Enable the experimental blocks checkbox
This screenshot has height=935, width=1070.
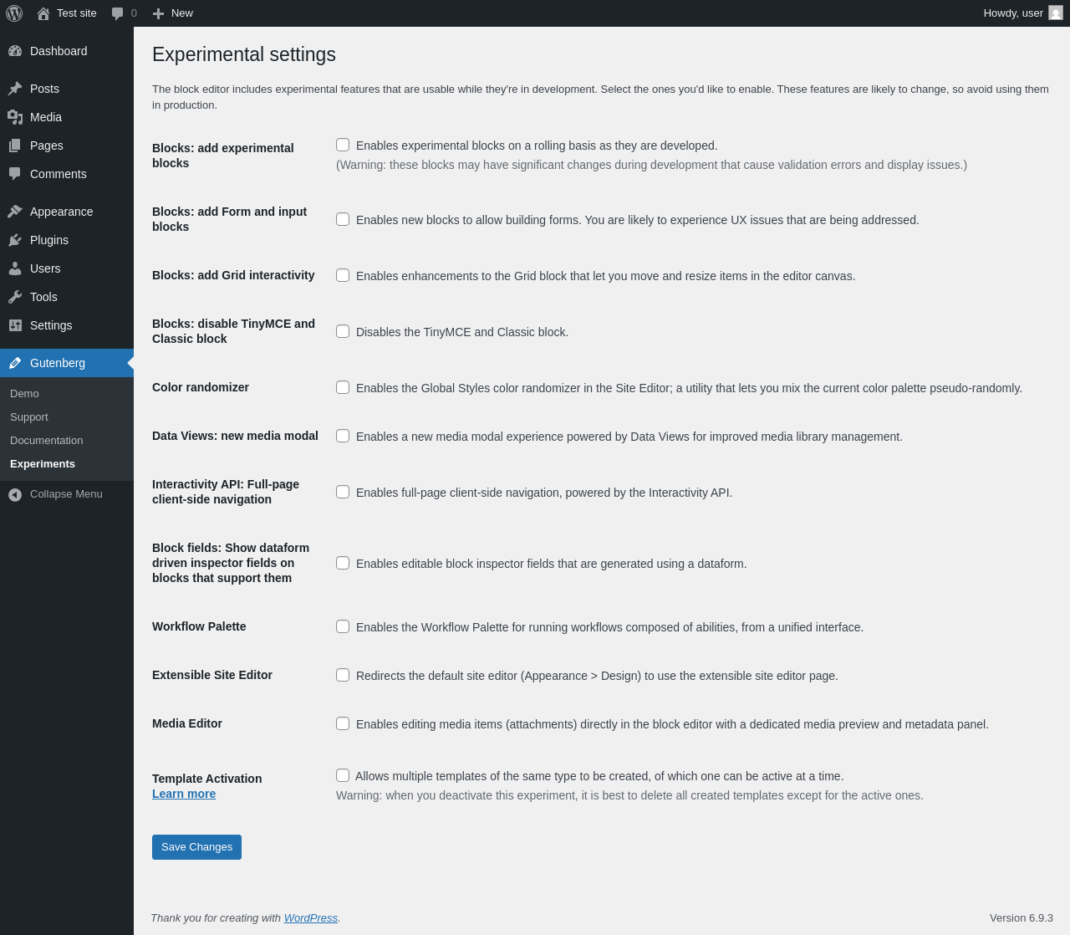pyautogui.click(x=343, y=145)
